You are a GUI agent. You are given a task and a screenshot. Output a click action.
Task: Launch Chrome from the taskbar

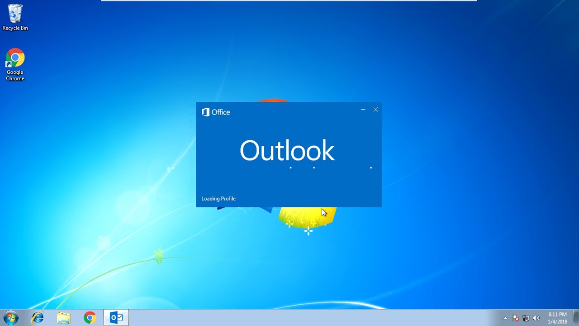point(90,318)
